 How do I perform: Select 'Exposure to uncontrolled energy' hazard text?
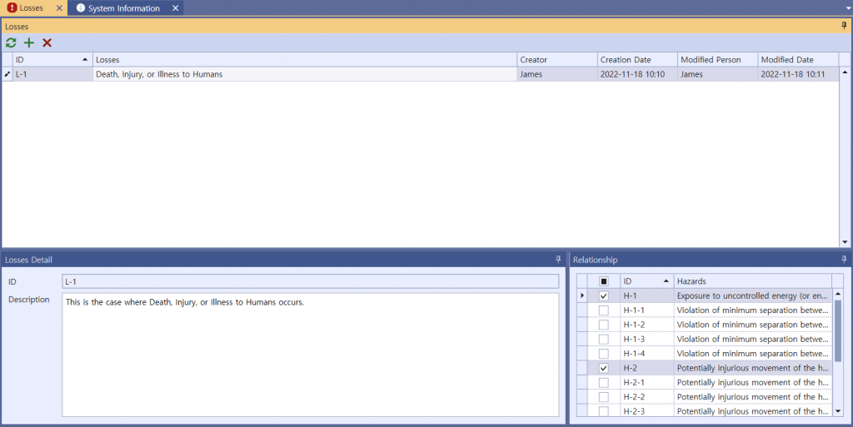coord(753,296)
